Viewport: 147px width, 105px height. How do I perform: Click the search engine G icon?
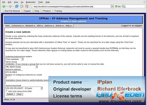124,6
